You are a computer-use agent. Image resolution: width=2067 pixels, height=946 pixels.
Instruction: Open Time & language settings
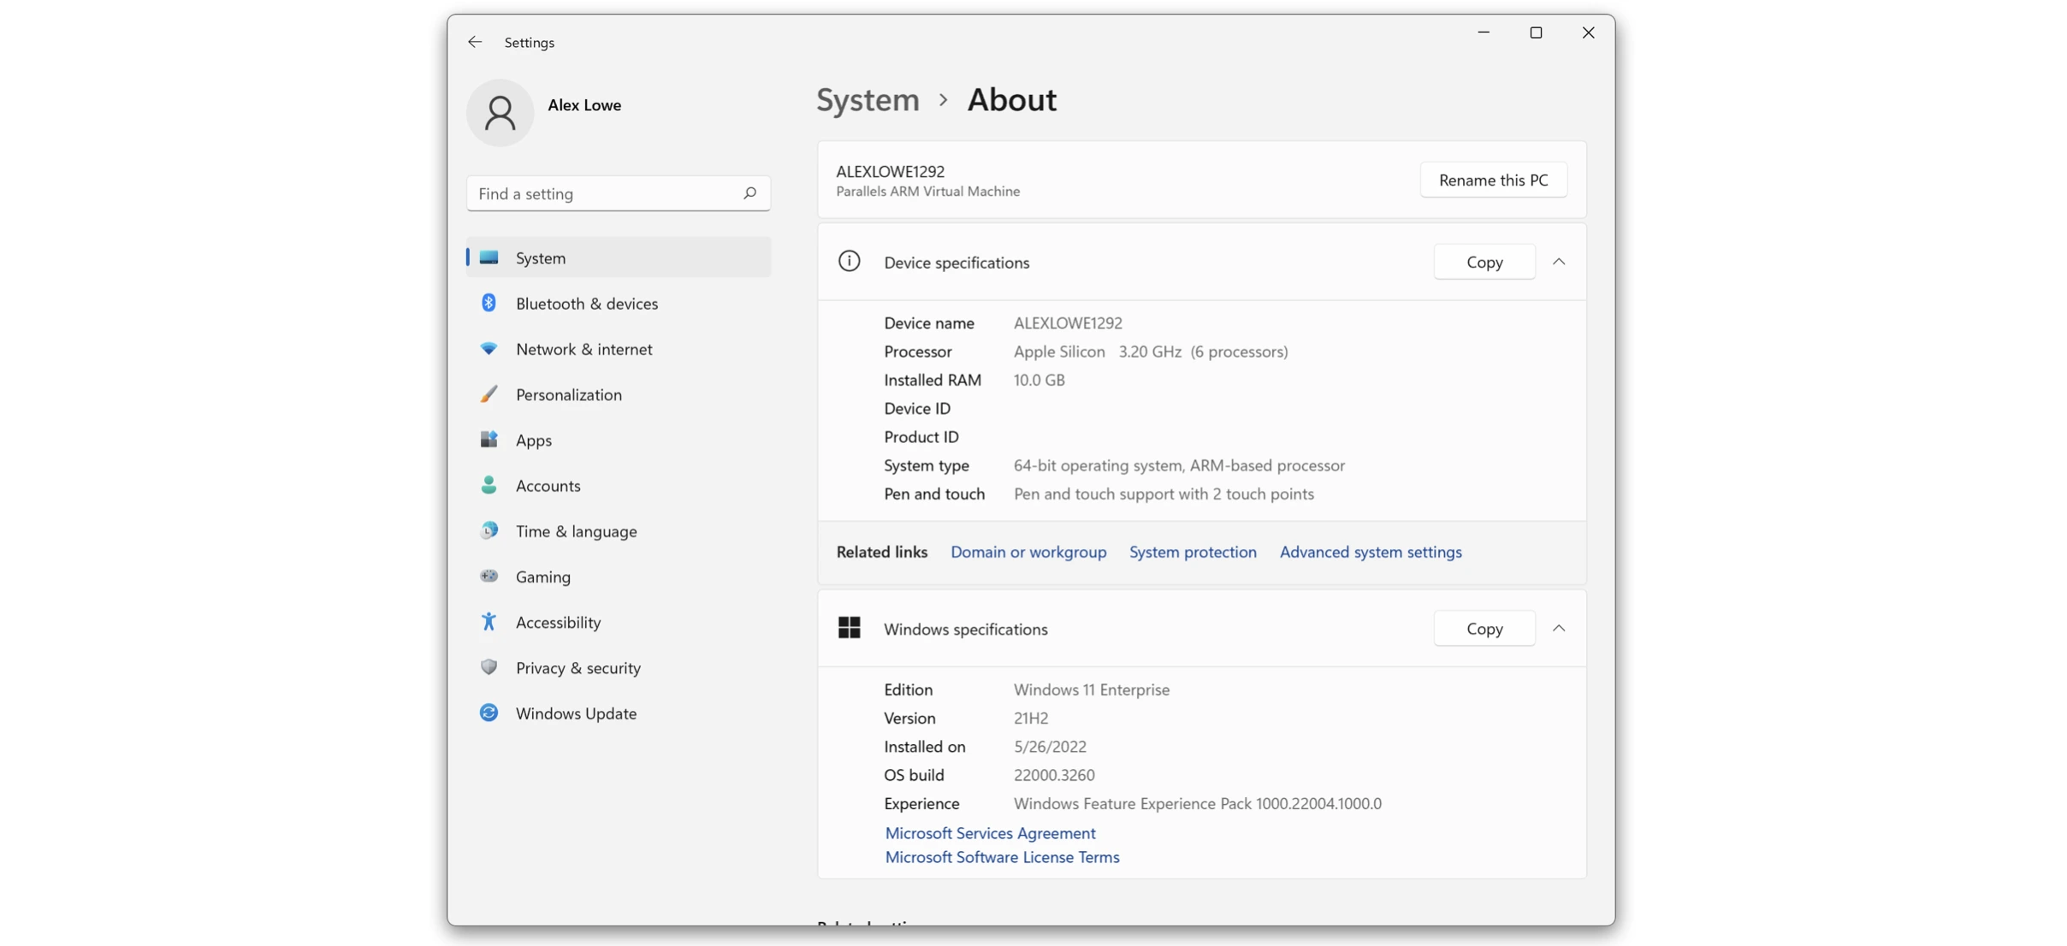pyautogui.click(x=576, y=530)
